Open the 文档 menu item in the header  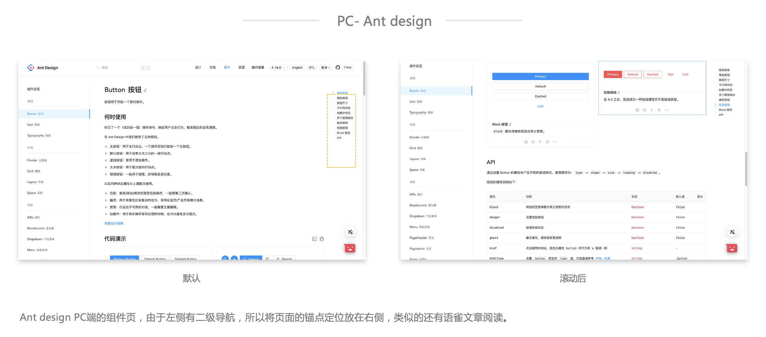pos(212,68)
